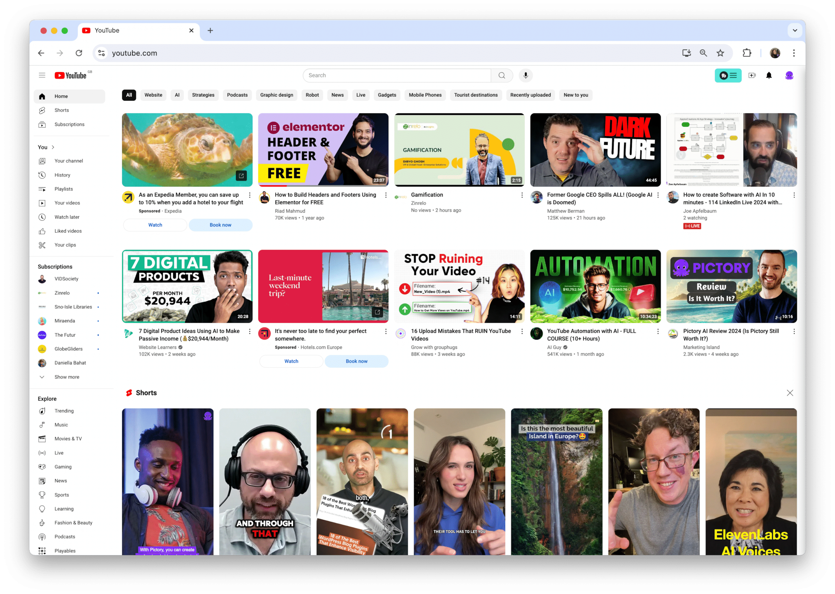This screenshot has height=594, width=835.
Task: Open Zinrelo subscription channel
Action: coord(69,293)
